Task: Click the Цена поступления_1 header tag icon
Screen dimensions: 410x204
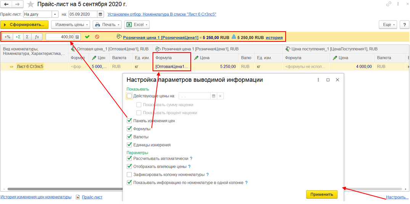Action: 288,49
